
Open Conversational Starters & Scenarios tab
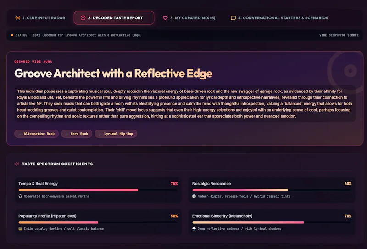[x=279, y=18]
